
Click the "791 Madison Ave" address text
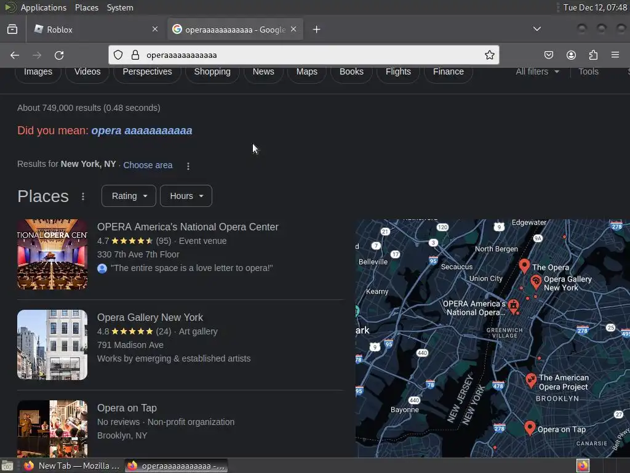tap(130, 345)
